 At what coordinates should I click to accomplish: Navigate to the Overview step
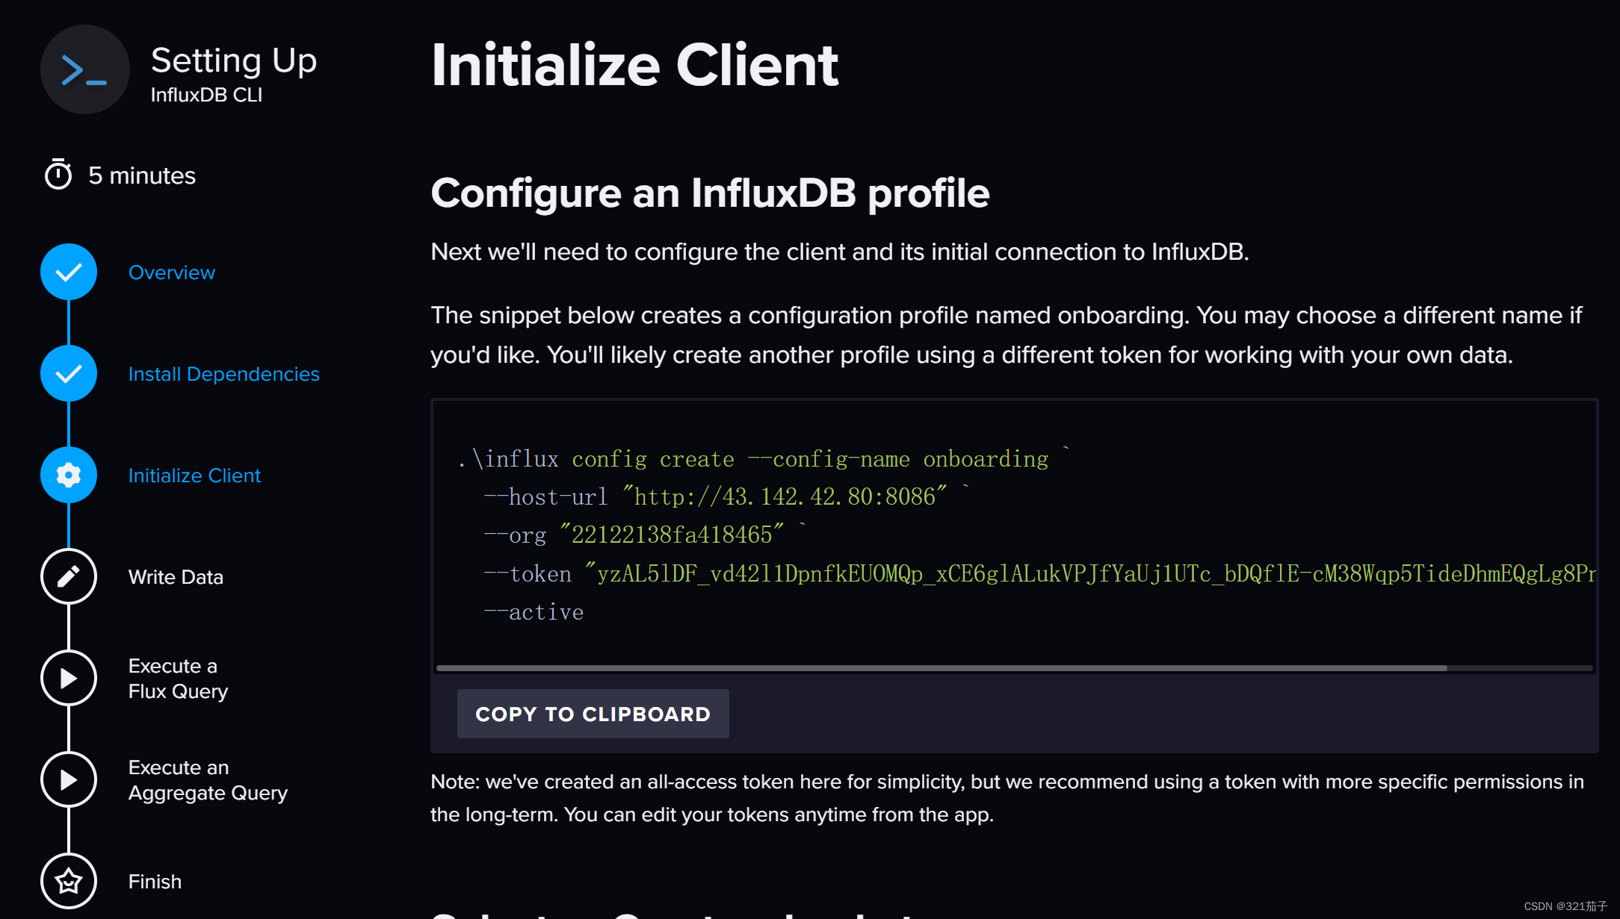pyautogui.click(x=171, y=272)
